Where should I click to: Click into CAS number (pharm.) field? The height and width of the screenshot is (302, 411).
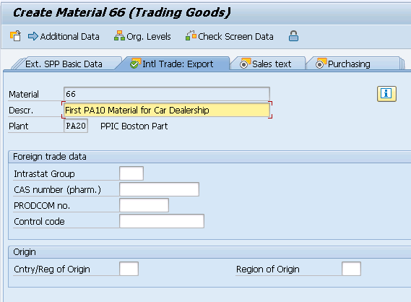point(159,189)
